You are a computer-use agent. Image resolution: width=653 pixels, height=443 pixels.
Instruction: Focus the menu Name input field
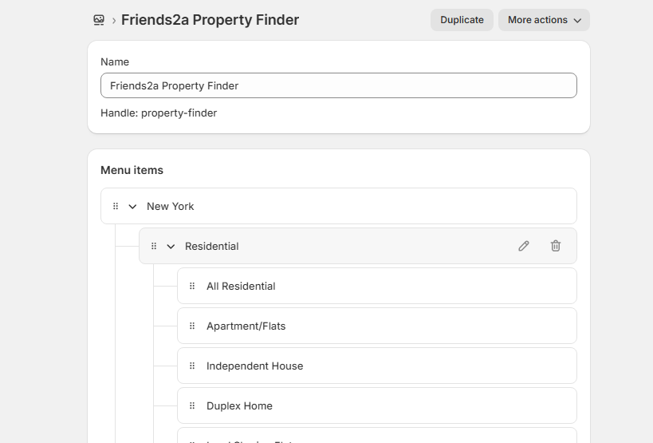click(338, 85)
